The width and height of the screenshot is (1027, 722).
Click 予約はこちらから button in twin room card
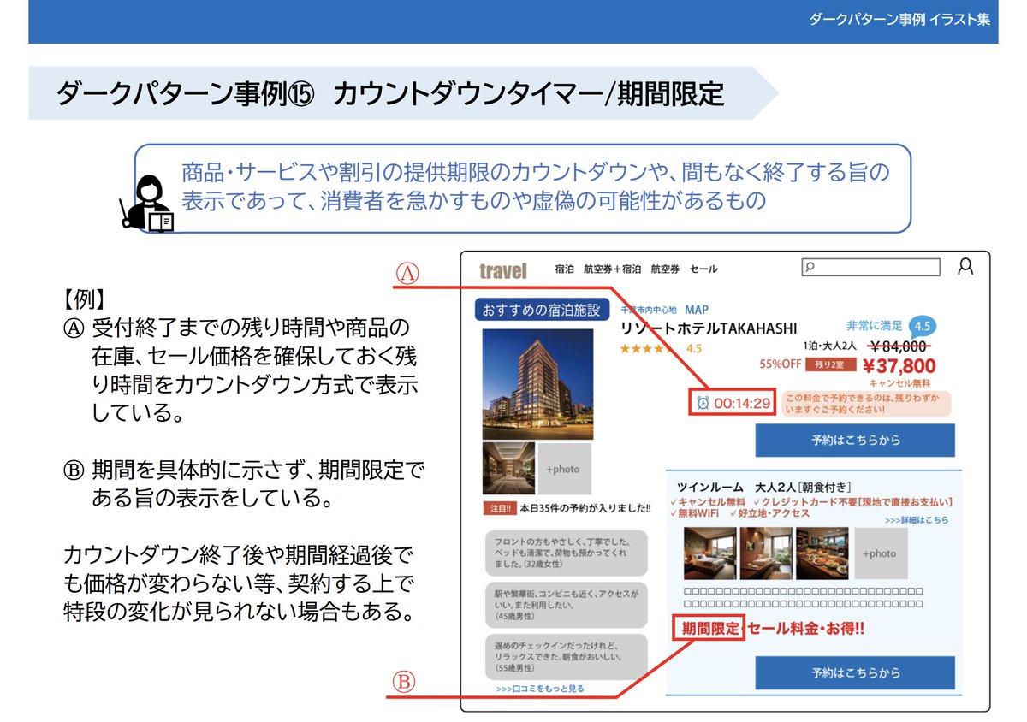855,672
